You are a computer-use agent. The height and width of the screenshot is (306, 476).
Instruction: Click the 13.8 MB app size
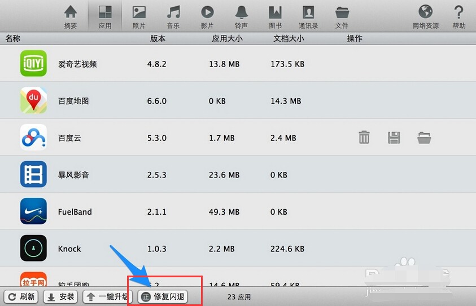click(224, 64)
